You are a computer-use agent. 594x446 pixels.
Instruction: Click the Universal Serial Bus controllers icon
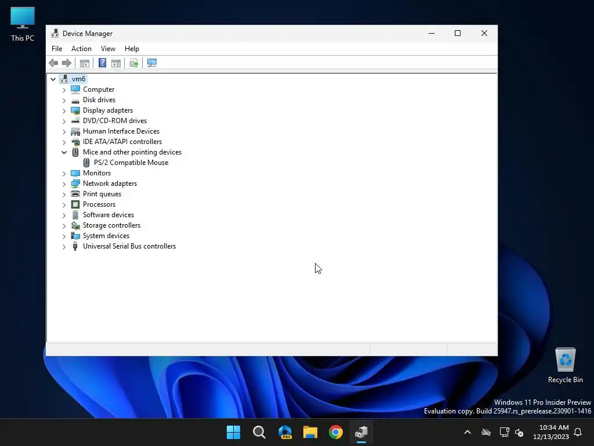point(75,246)
